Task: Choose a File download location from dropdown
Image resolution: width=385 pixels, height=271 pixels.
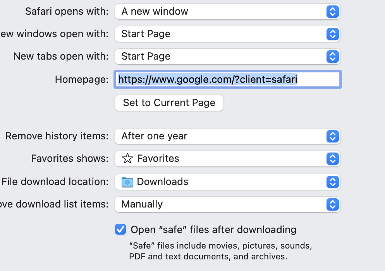Action: (227, 182)
